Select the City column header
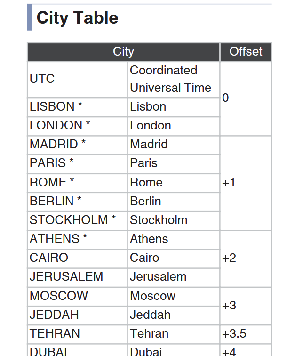The image size is (287, 356). (x=124, y=52)
